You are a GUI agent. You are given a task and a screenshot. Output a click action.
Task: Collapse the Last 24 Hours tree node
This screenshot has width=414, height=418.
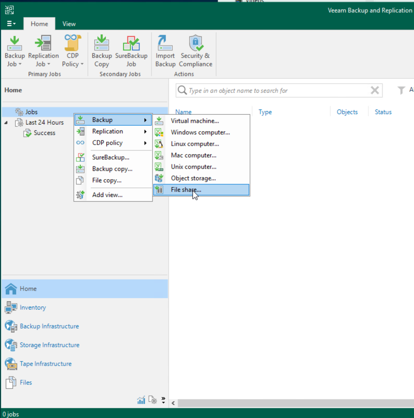(6, 123)
